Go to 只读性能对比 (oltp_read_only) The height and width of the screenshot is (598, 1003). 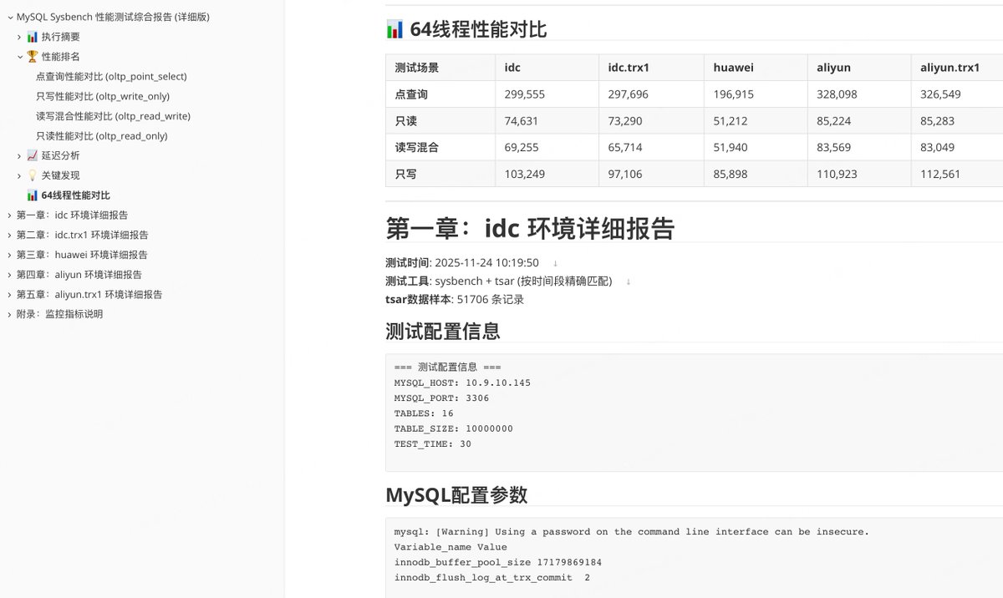[102, 135]
